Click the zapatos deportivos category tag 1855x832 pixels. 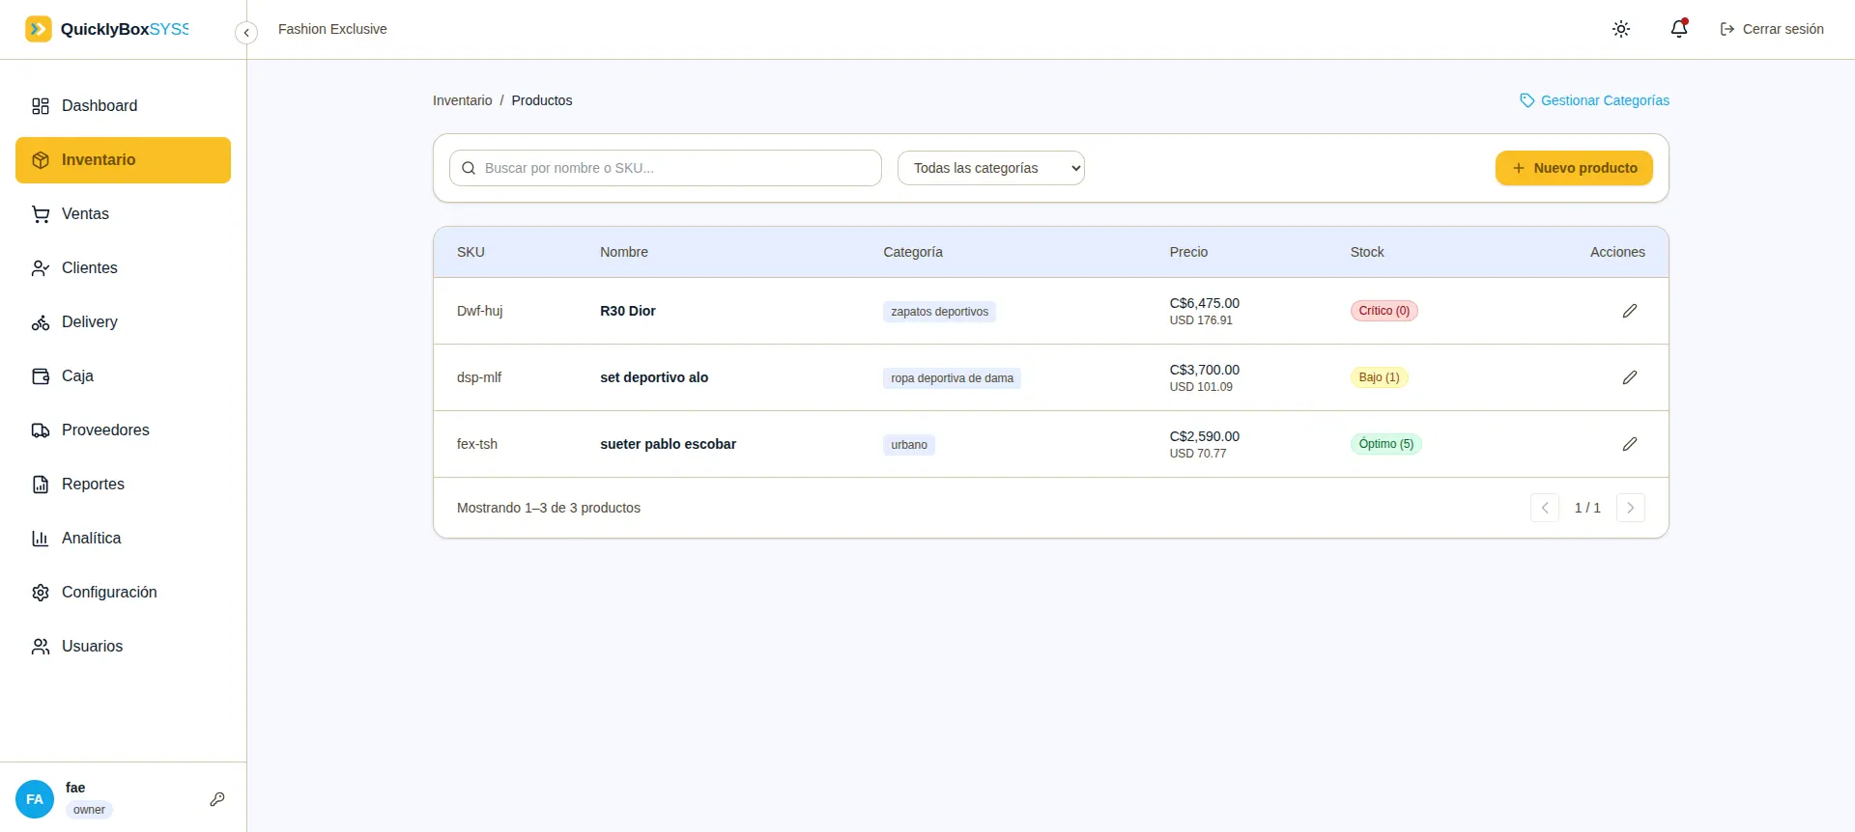click(x=939, y=312)
